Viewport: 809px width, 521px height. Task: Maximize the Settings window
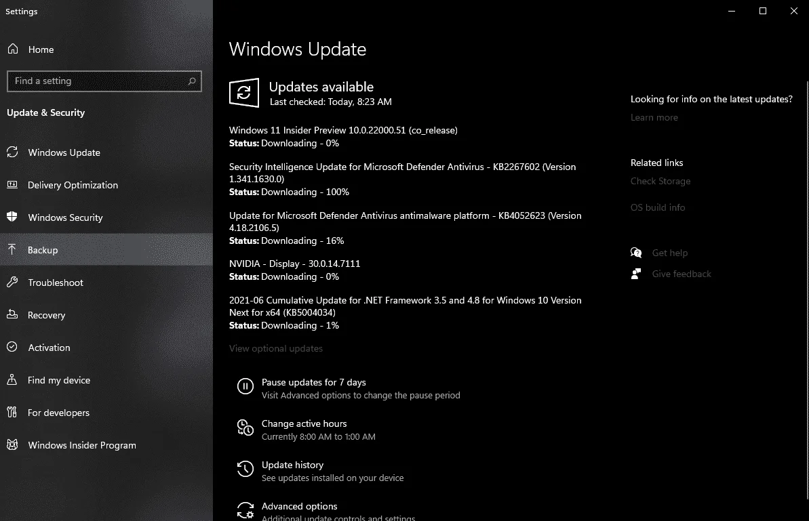coord(763,11)
